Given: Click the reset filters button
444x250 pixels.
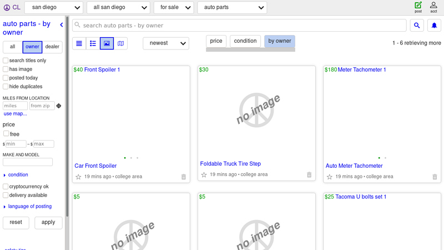Looking at the screenshot, I should click(x=16, y=223).
